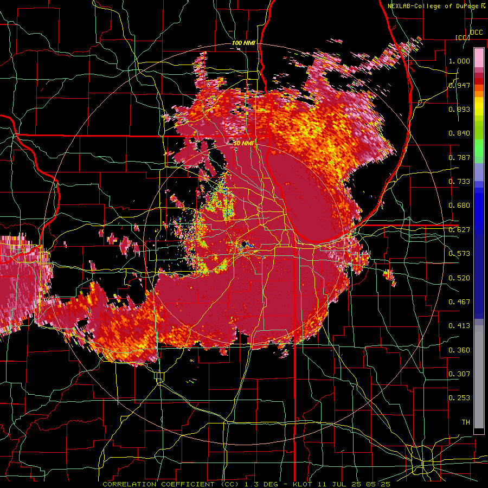Click the 0.307 scale value
The height and width of the screenshot is (488, 488).
459,374
